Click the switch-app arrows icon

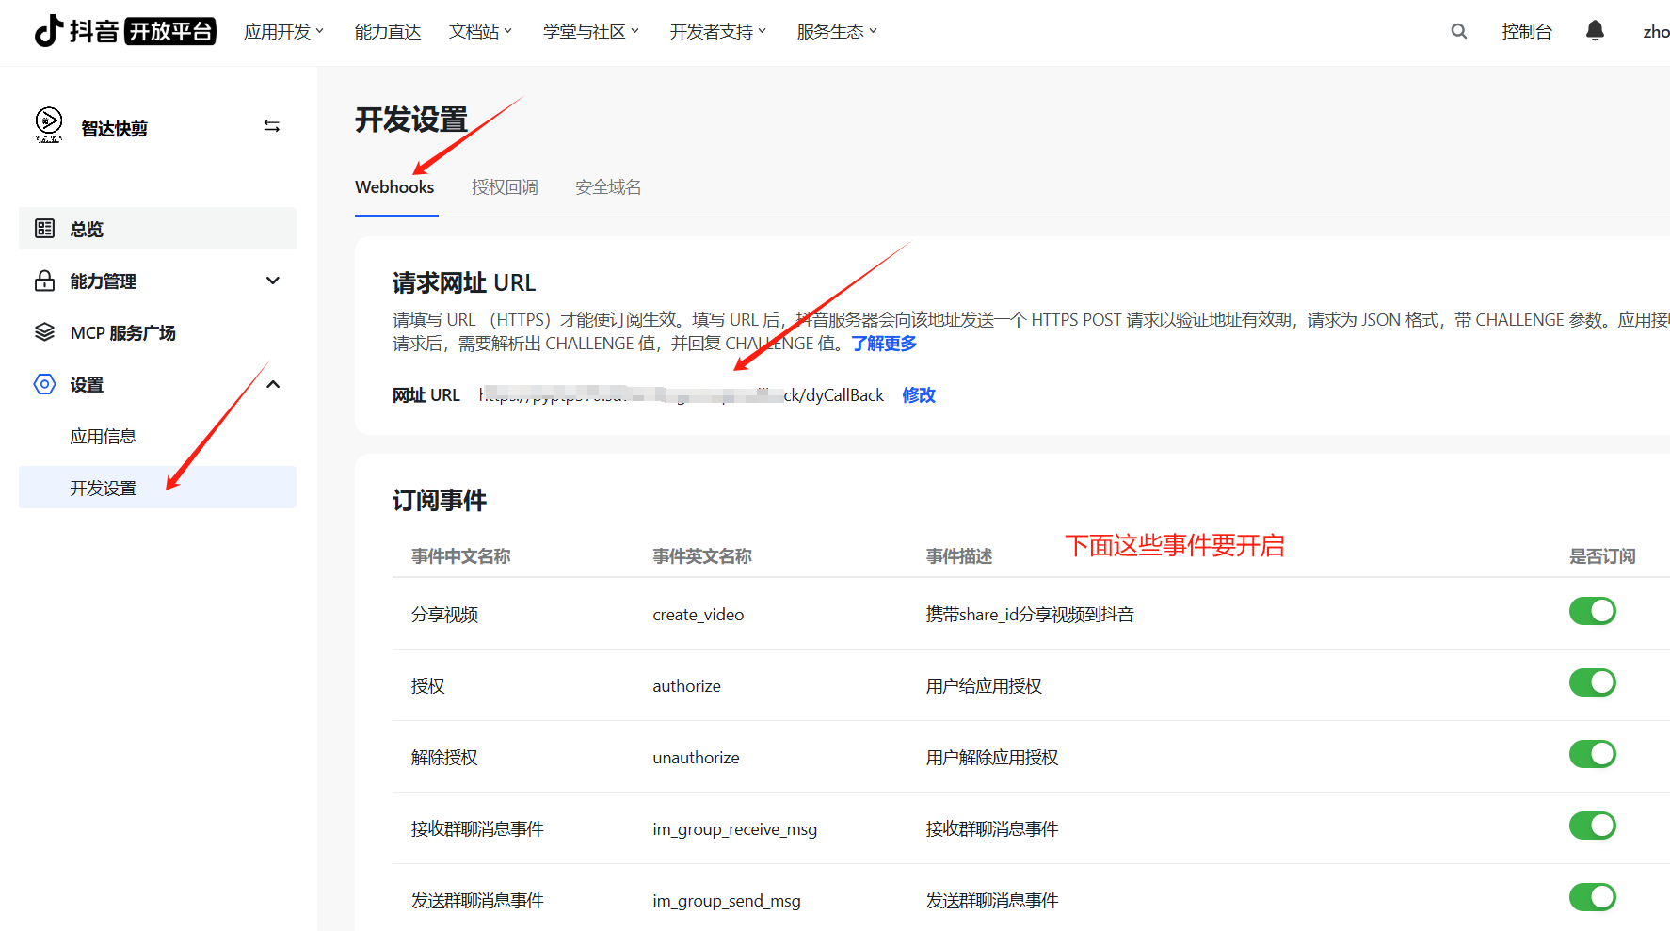coord(271,126)
